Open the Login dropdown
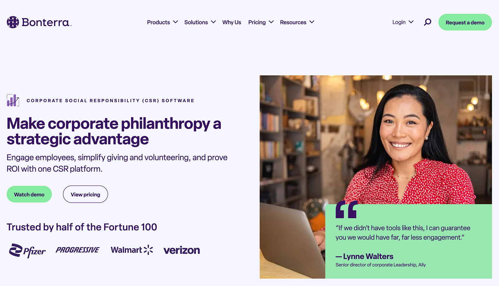The height and width of the screenshot is (286, 499). pos(403,22)
